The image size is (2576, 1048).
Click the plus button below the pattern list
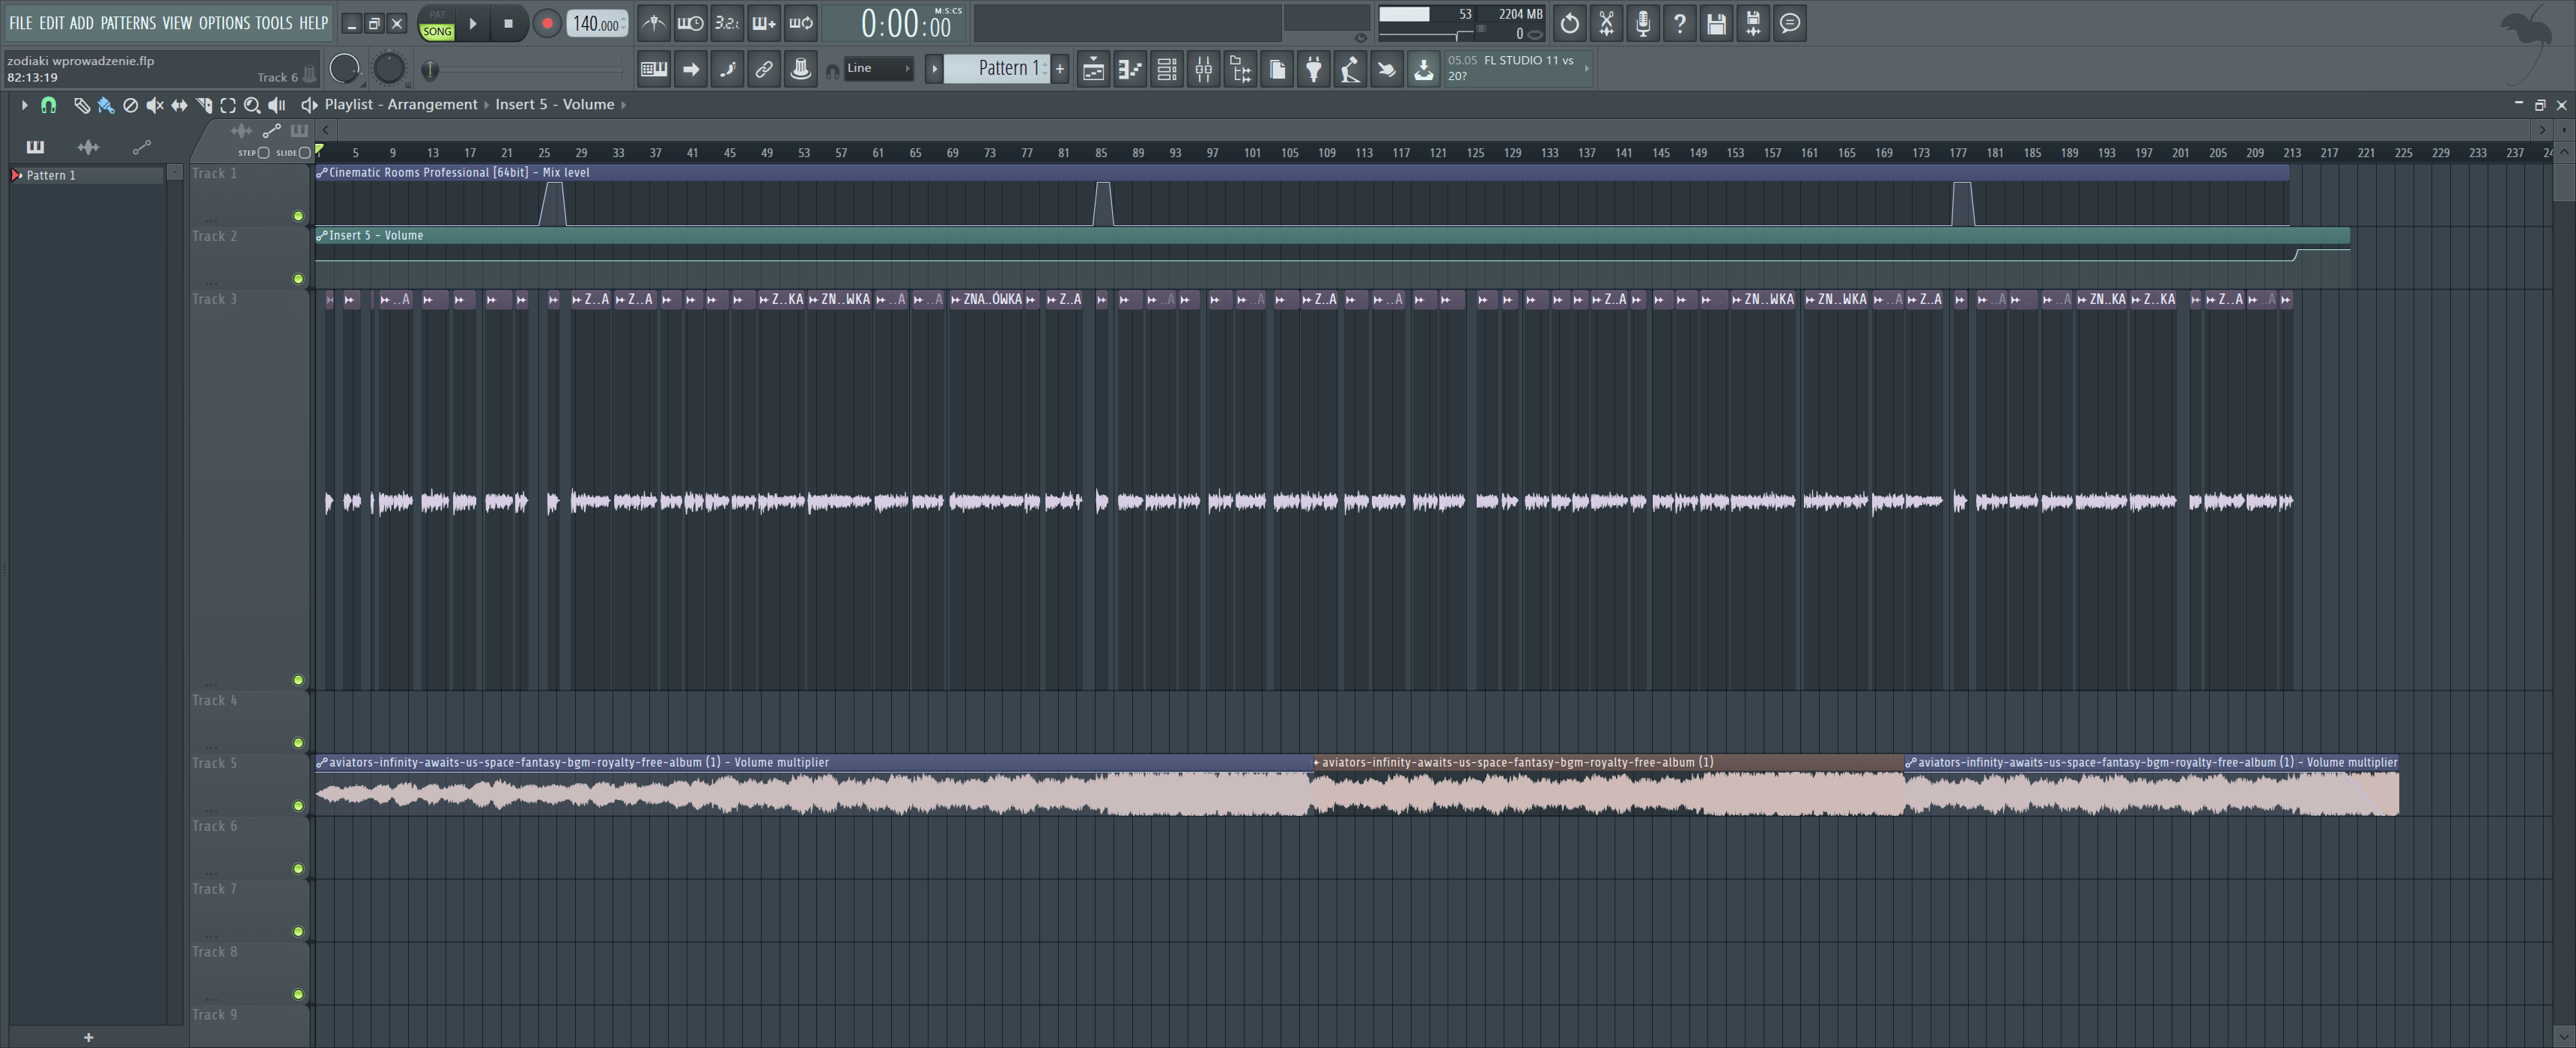click(88, 1037)
